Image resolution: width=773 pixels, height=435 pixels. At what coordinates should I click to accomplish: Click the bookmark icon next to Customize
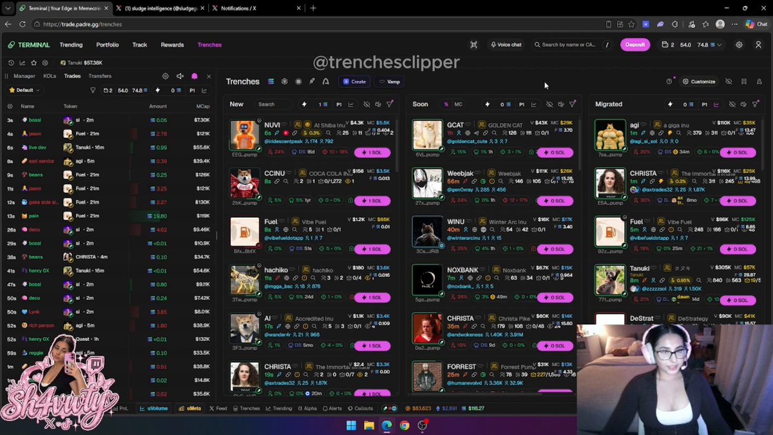(744, 82)
